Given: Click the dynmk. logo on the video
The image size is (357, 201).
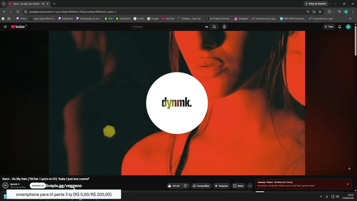Looking at the screenshot, I should tap(177, 103).
